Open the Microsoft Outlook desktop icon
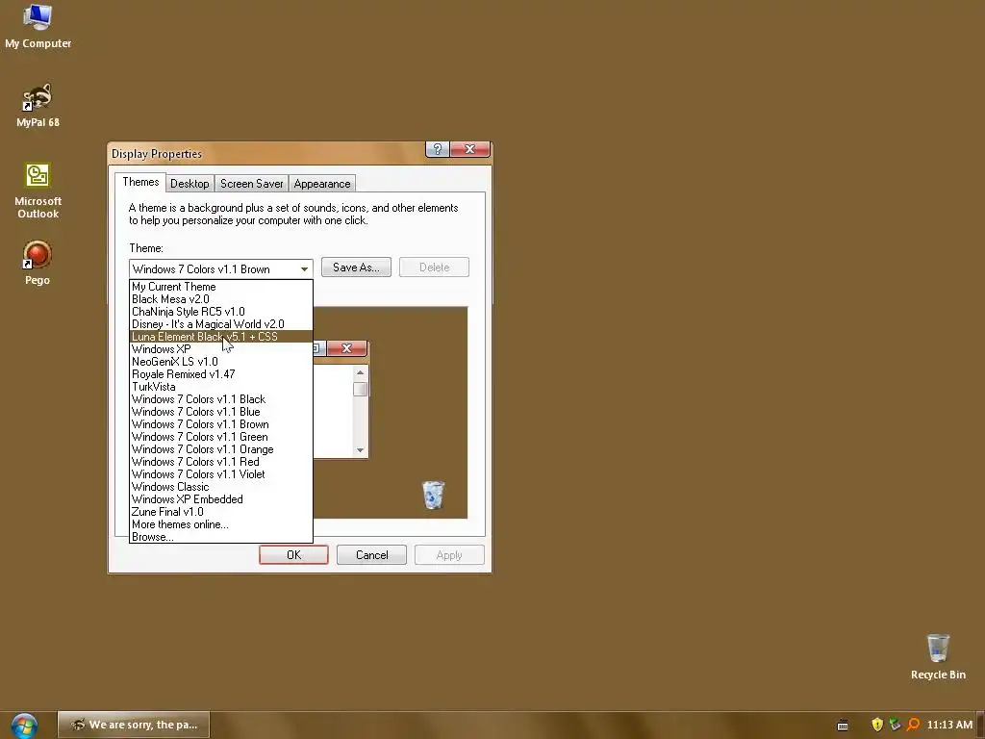This screenshot has height=739, width=985. [x=38, y=191]
